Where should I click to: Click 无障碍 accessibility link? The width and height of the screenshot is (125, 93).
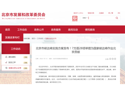pyautogui.click(x=101, y=13)
